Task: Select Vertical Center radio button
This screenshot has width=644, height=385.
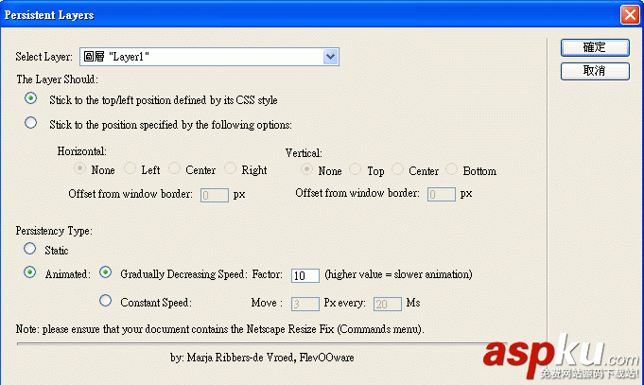Action: 397,169
